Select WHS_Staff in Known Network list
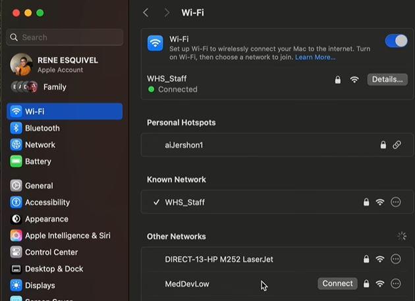The height and width of the screenshot is (301, 415). pyautogui.click(x=277, y=202)
